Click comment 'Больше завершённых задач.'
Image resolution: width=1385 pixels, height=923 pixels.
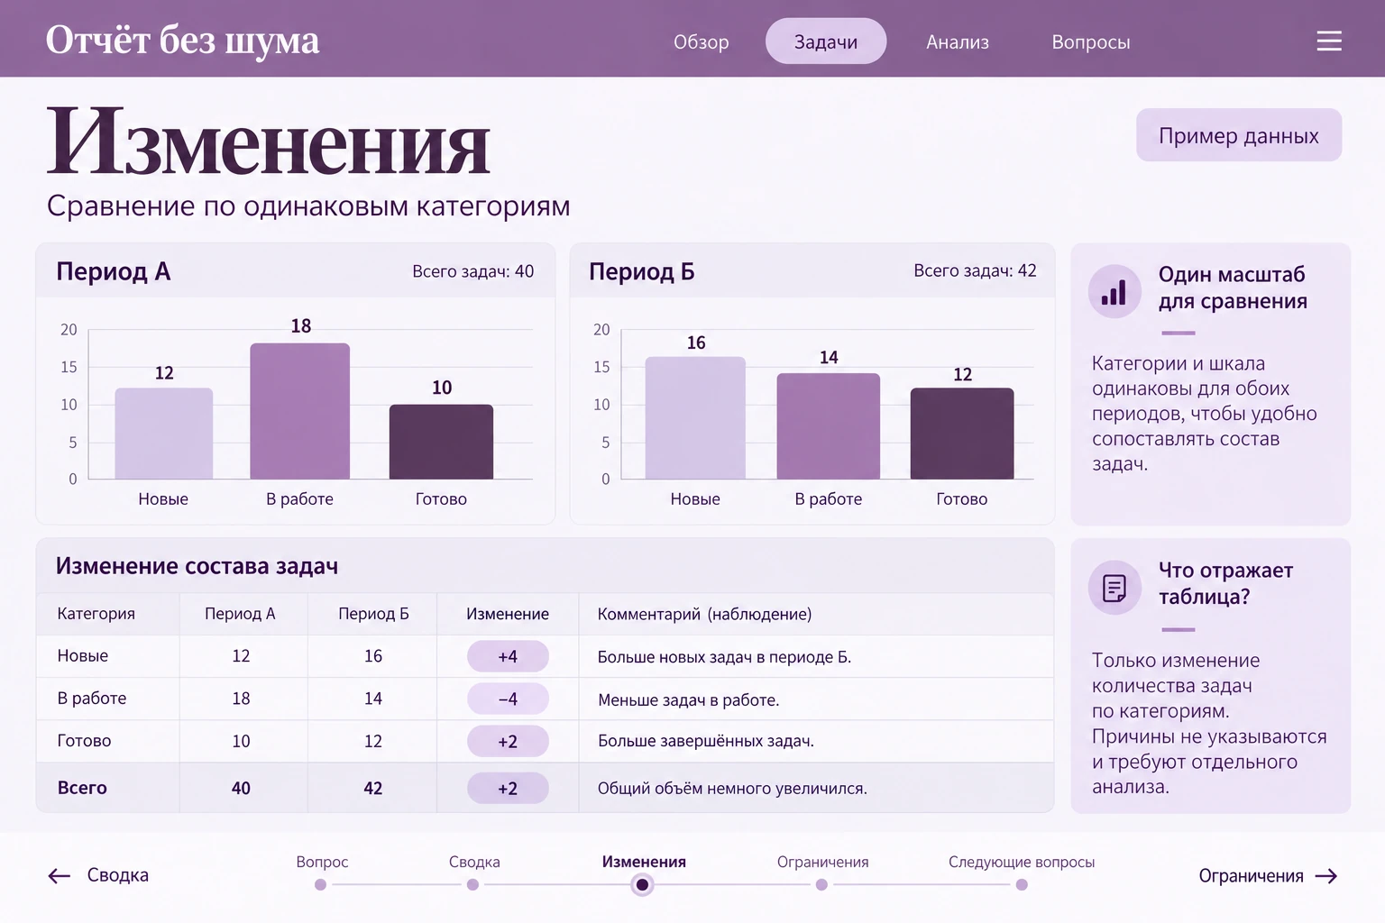point(705,741)
